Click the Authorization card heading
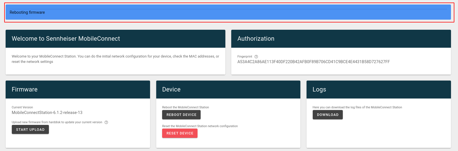Screen dimensions: 458x151 [256, 39]
